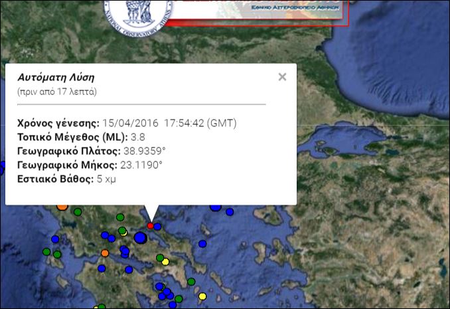Click the lone blue marker in the sea east of Evia
This screenshot has height=309, width=450.
[202, 244]
